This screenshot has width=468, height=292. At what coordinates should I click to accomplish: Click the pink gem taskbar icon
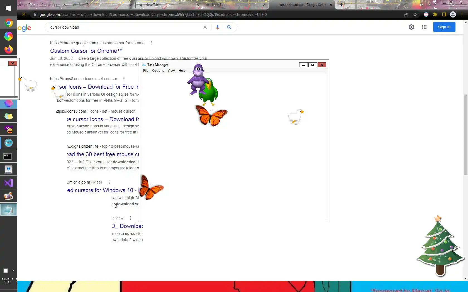click(8, 103)
